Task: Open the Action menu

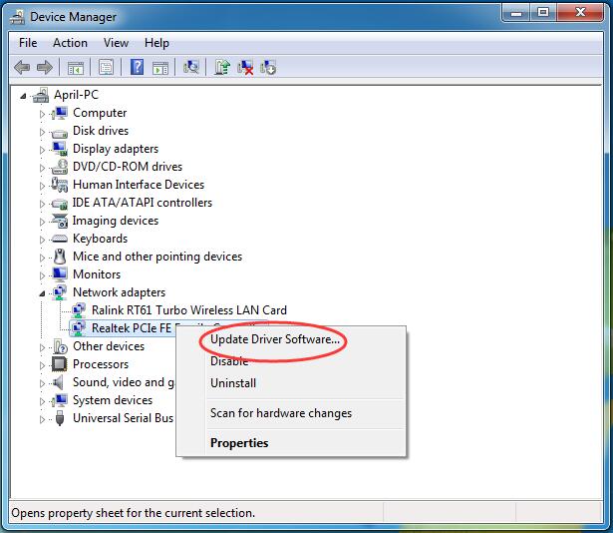Action: 70,43
